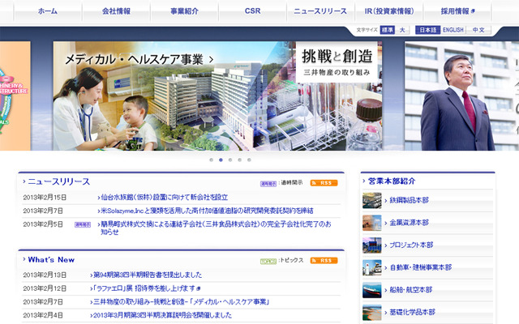Go to first carousel slide dot
Screen dimensions: 519x324
coord(211,160)
